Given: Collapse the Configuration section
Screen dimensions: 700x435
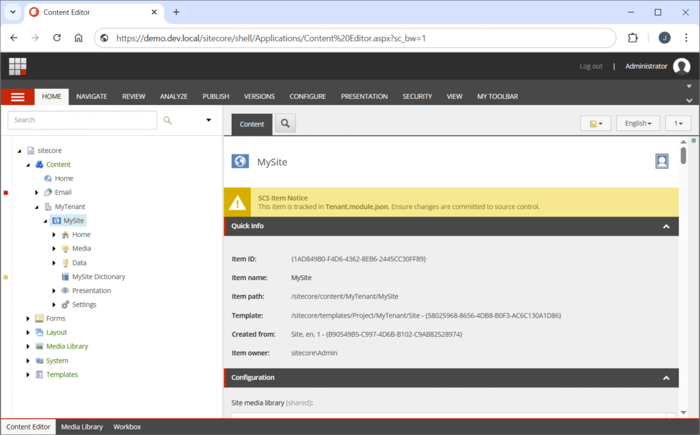Looking at the screenshot, I should pyautogui.click(x=666, y=378).
